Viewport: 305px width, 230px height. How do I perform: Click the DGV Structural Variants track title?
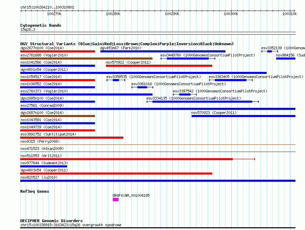point(127,44)
